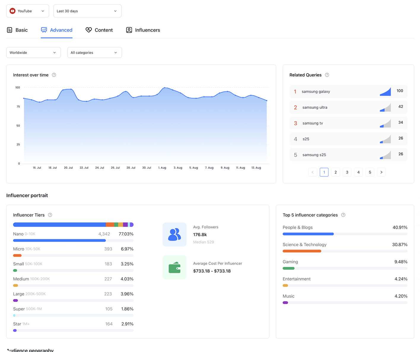Image resolution: width=420 pixels, height=352 pixels.
Task: Click the Star tier percentage 2.91%
Action: 127,324
